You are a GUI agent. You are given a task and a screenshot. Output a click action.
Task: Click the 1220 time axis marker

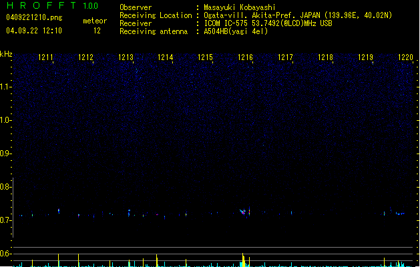point(405,57)
